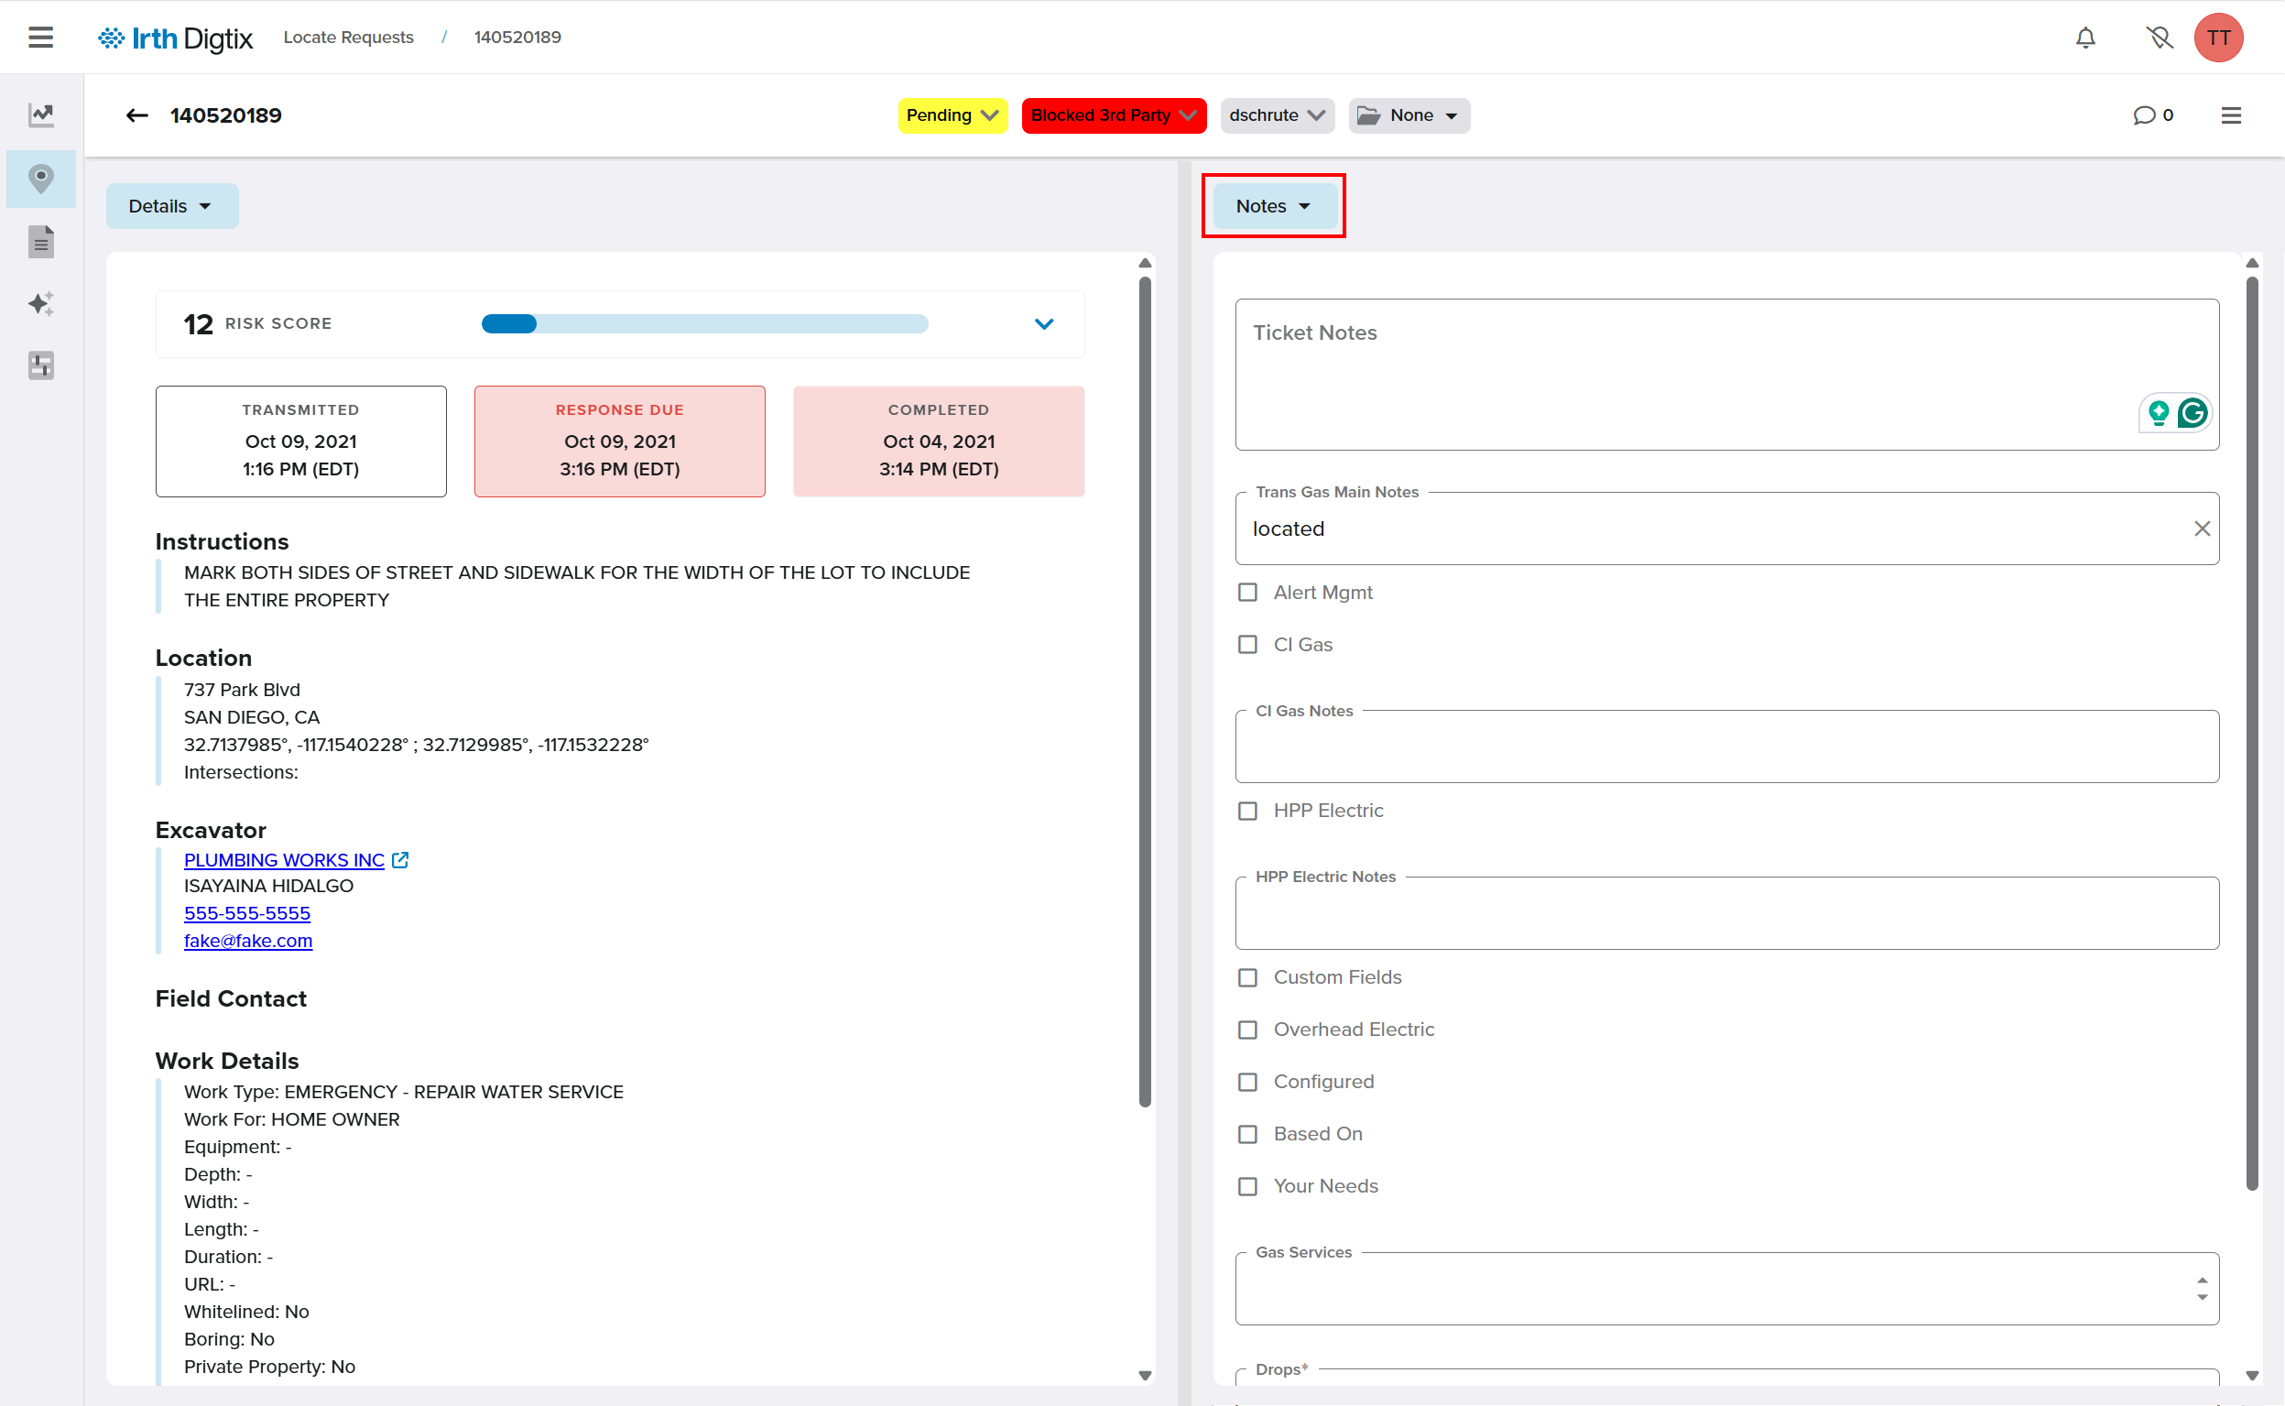Image resolution: width=2285 pixels, height=1406 pixels.
Task: Tick the Overhead Electric checkbox
Action: tap(1247, 1030)
